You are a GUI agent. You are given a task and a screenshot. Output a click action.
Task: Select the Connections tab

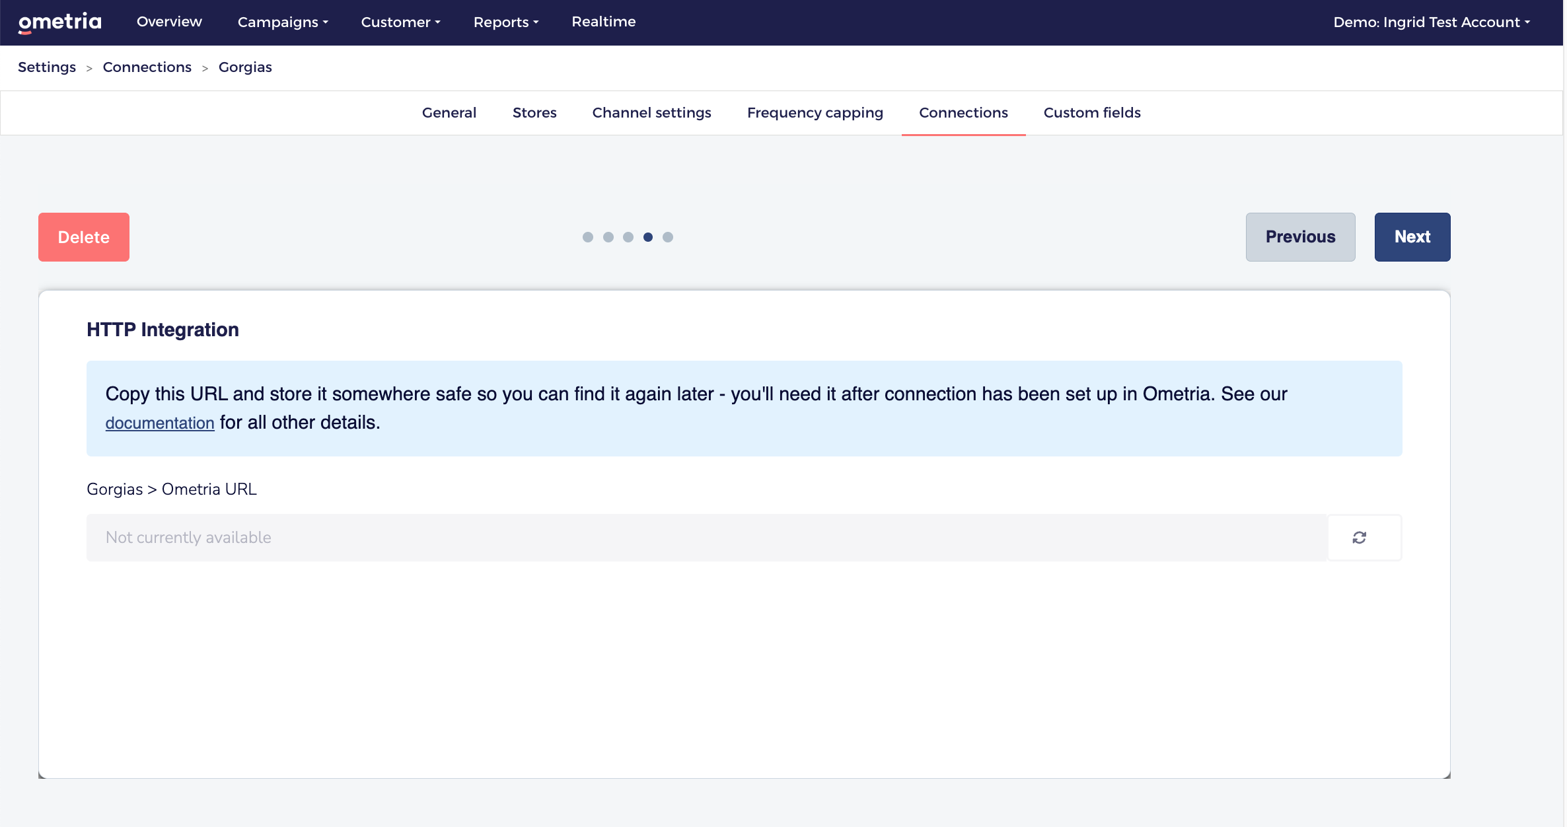963,113
